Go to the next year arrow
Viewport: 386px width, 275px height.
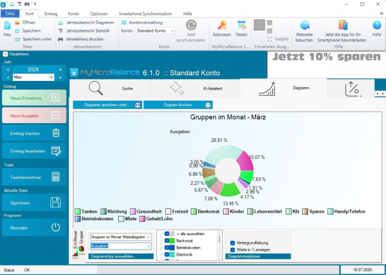60,70
